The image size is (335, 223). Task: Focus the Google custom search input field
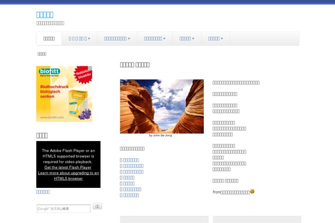coord(64,209)
